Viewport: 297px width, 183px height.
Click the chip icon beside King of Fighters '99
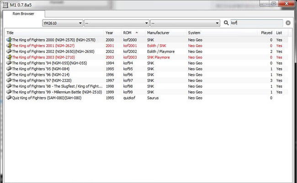[x=9, y=92]
